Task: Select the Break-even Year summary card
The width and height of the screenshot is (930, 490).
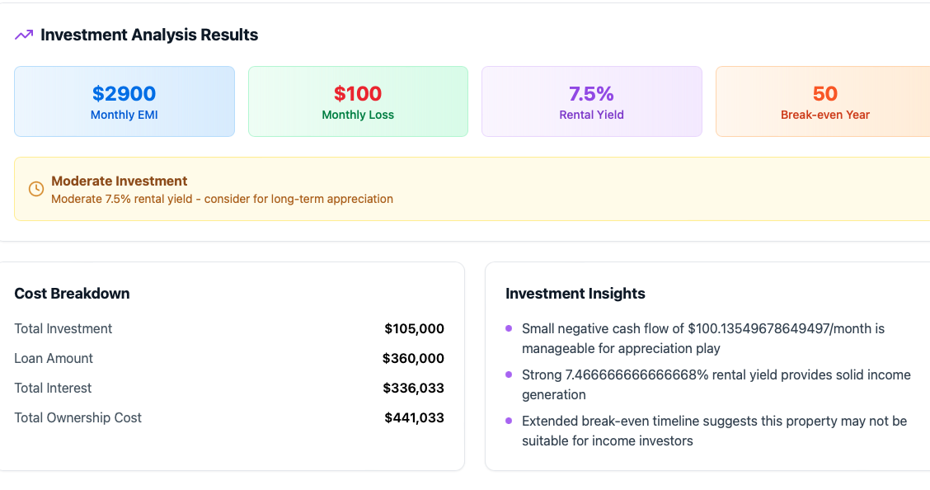Action: coord(824,101)
